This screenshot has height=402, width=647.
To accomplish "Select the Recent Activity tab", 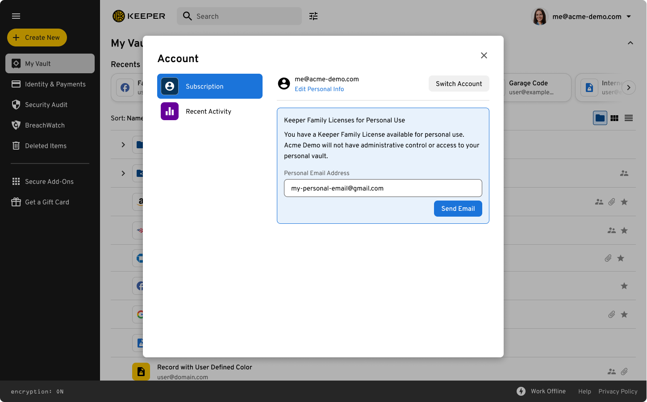I will coord(209,111).
